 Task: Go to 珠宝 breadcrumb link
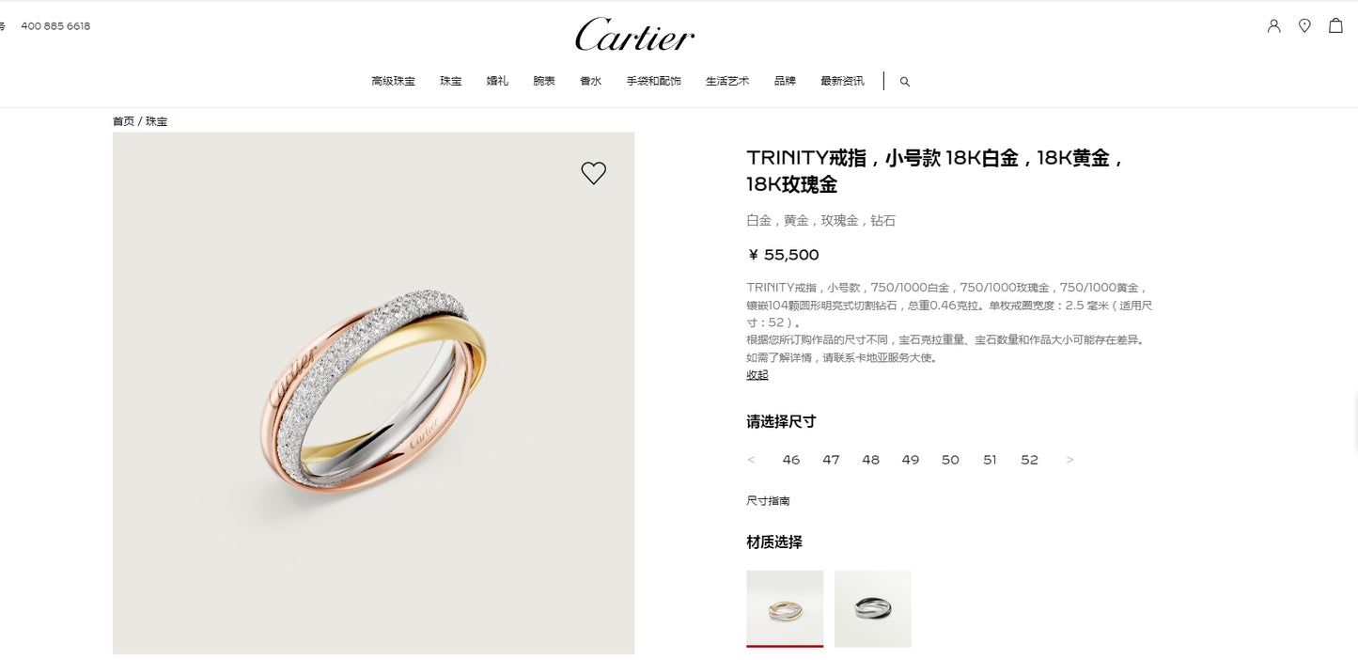(156, 121)
